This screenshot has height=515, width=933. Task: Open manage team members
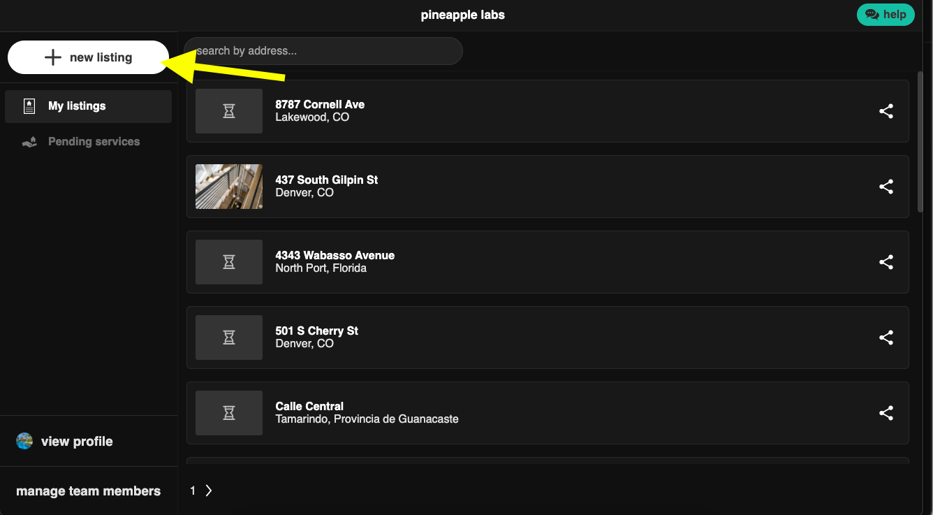tap(88, 491)
